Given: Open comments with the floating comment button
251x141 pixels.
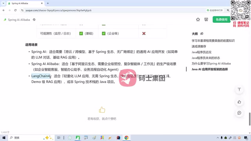Looking at the screenshot, I should 239,113.
